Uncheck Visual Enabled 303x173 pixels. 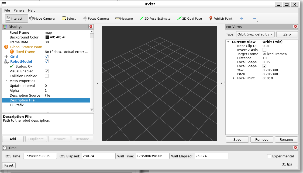coord(47,71)
